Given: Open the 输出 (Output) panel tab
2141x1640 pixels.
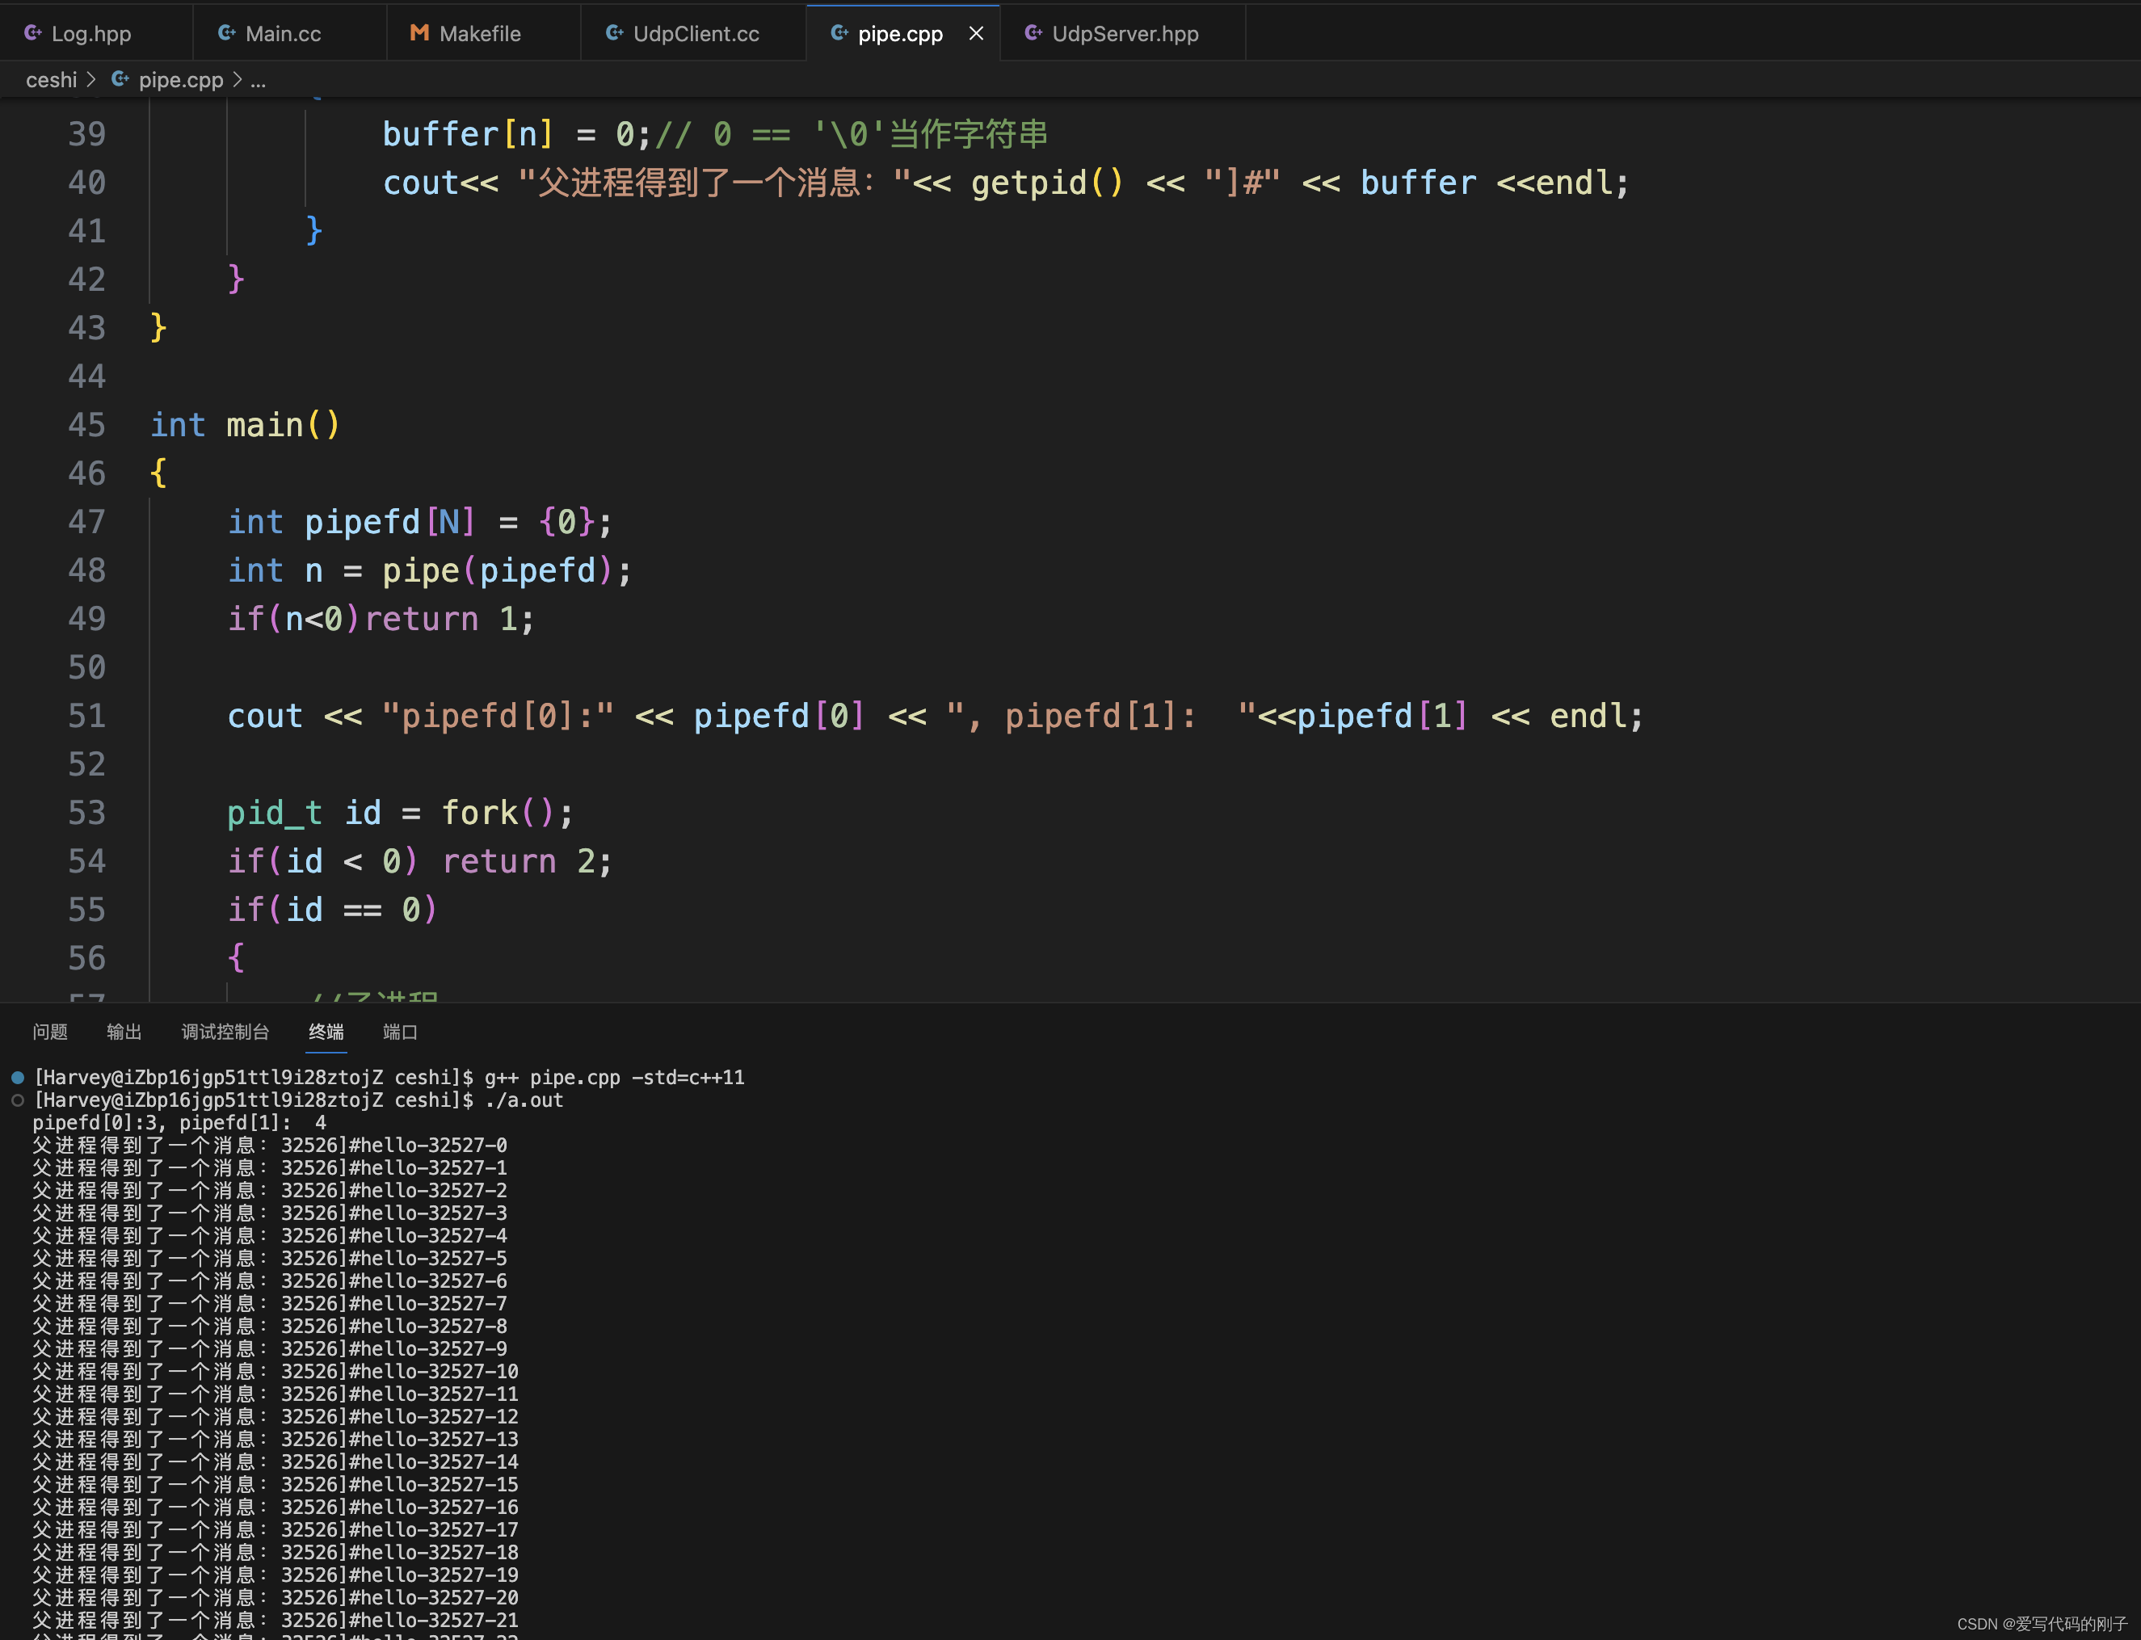Looking at the screenshot, I should [124, 1032].
